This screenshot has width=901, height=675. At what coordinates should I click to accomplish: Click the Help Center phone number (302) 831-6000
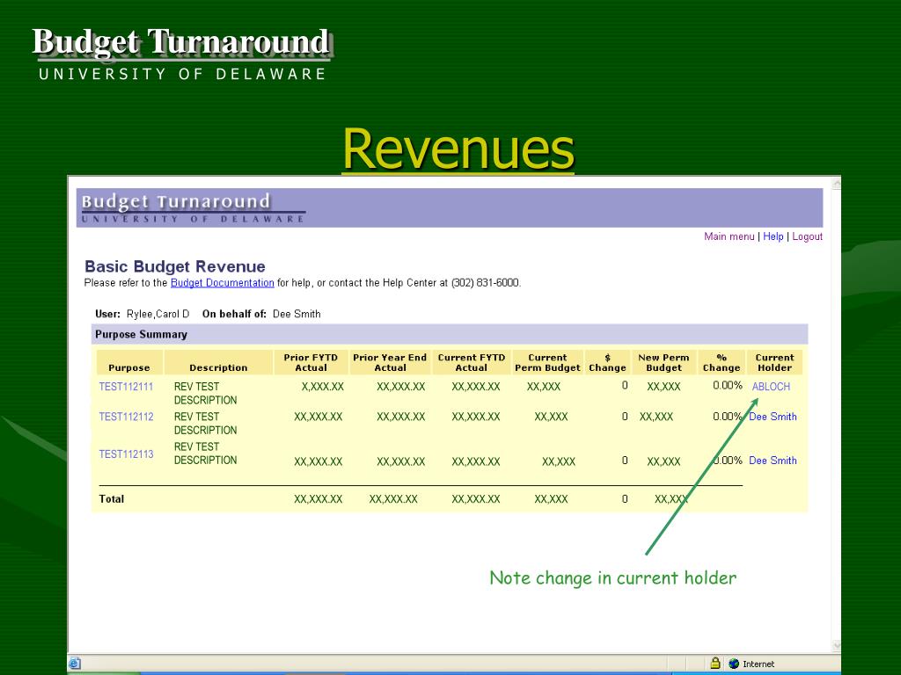[x=486, y=283]
